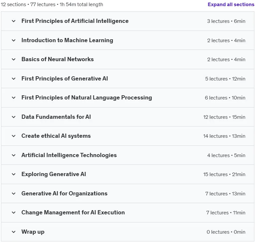Screen dimensions: 255x243
Task: Expand Exploring Generative AI chevron
Action: pos(14,174)
